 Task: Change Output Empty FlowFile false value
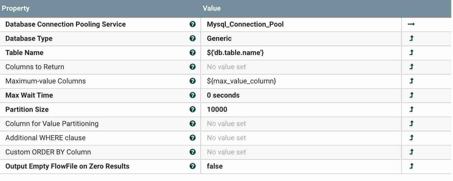point(215,166)
